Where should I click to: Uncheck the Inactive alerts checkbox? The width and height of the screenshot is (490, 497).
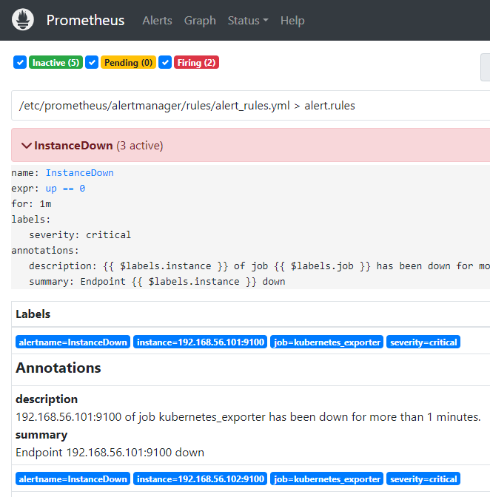pyautogui.click(x=20, y=62)
